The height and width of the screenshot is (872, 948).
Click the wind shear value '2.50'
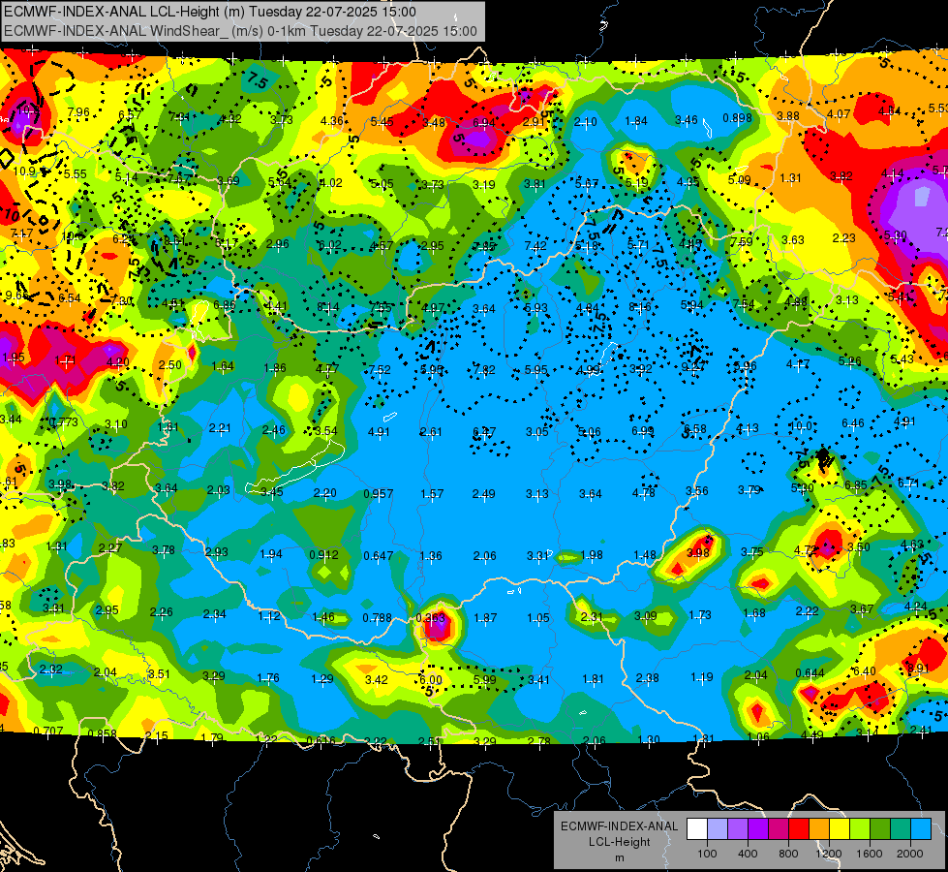click(x=169, y=365)
